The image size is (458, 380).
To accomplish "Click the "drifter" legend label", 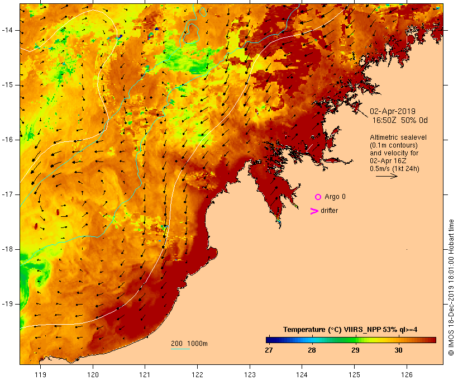I will (329, 211).
